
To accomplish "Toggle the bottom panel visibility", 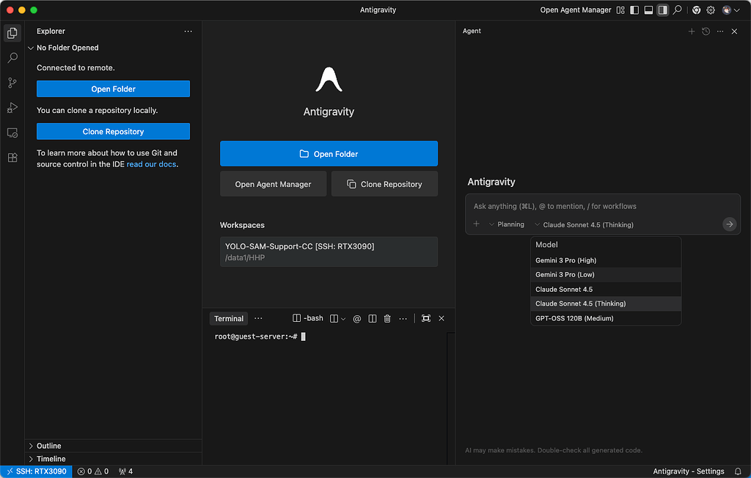I will (x=648, y=10).
